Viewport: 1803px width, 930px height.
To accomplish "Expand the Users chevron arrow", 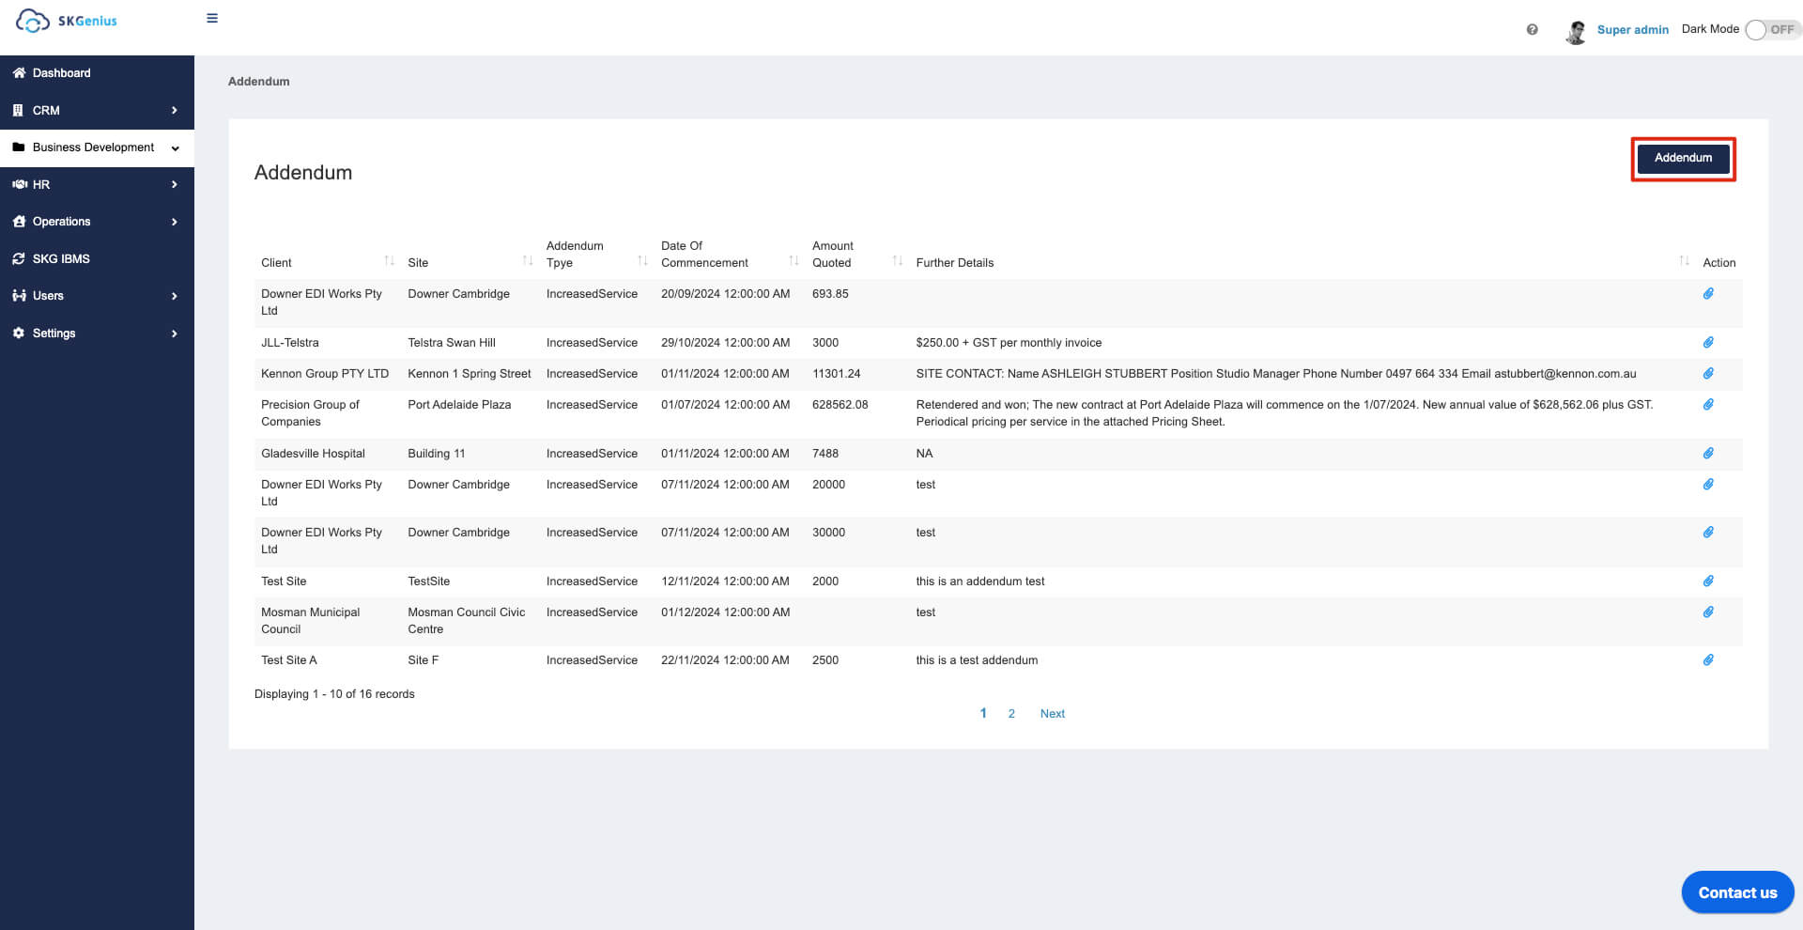I will pos(174,296).
